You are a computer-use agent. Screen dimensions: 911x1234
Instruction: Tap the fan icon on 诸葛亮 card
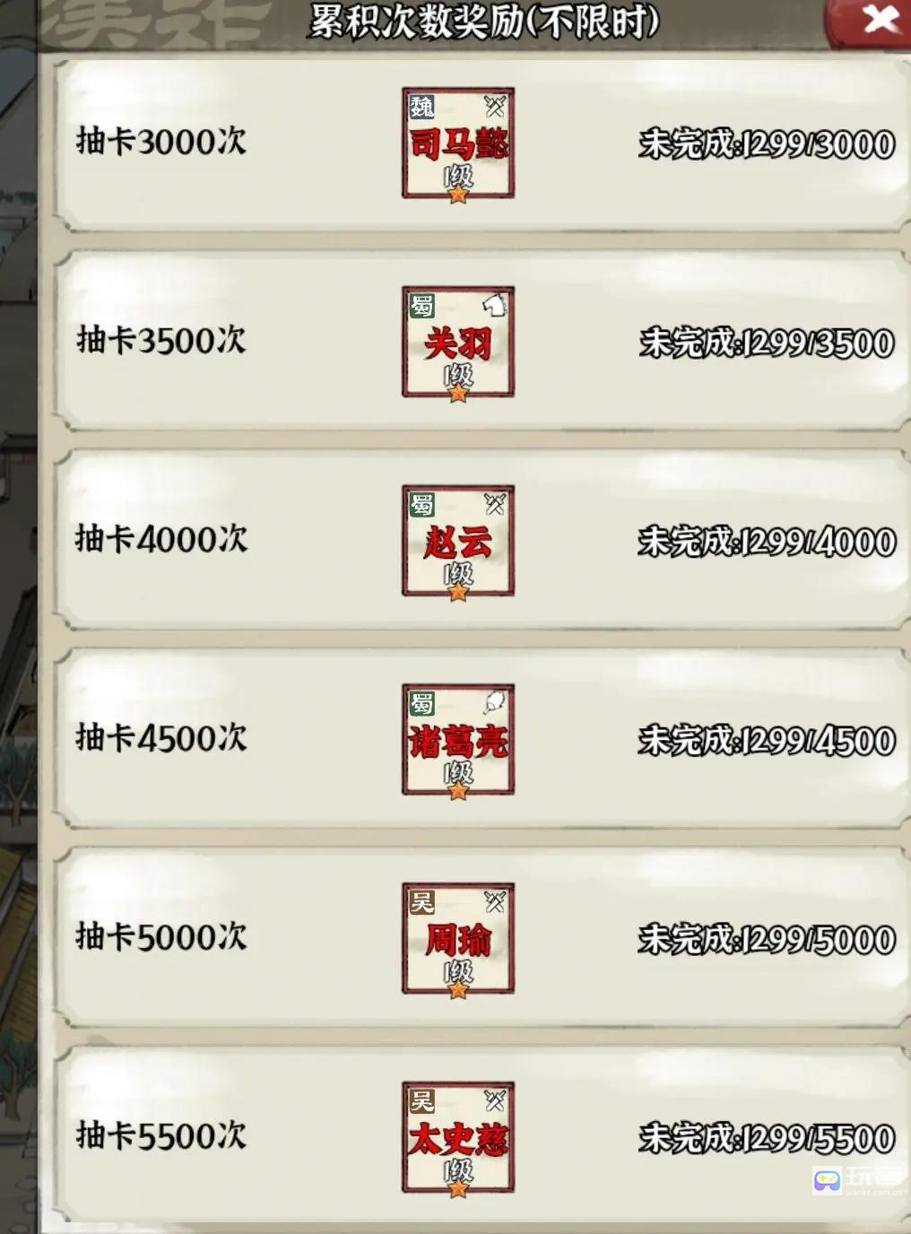(495, 702)
